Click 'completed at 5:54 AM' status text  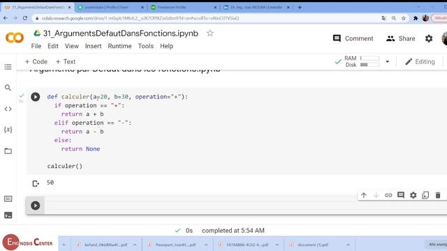(233, 231)
